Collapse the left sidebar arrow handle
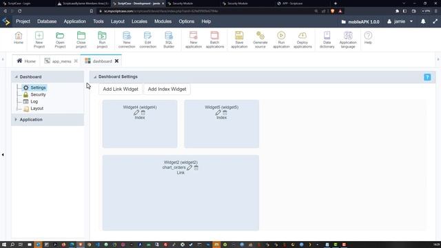The image size is (441, 248). [x=3, y=154]
